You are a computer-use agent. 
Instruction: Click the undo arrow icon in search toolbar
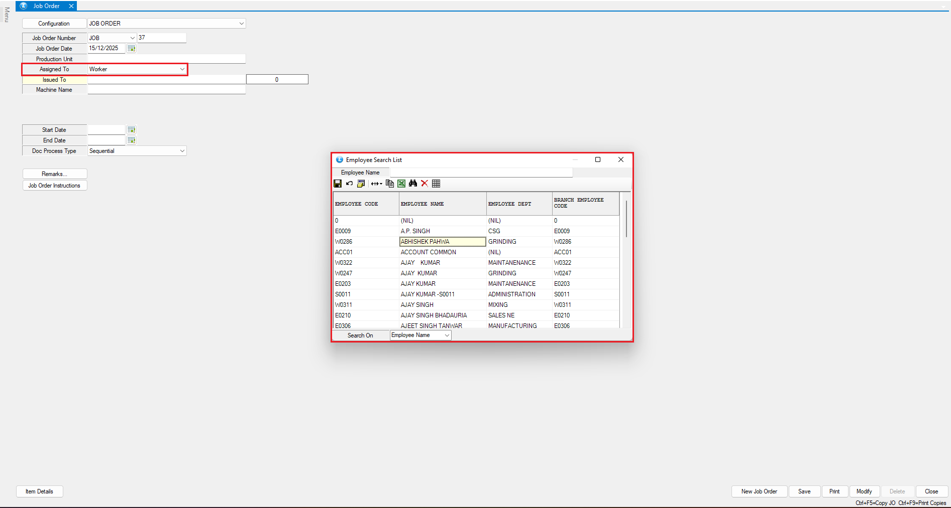coord(349,184)
